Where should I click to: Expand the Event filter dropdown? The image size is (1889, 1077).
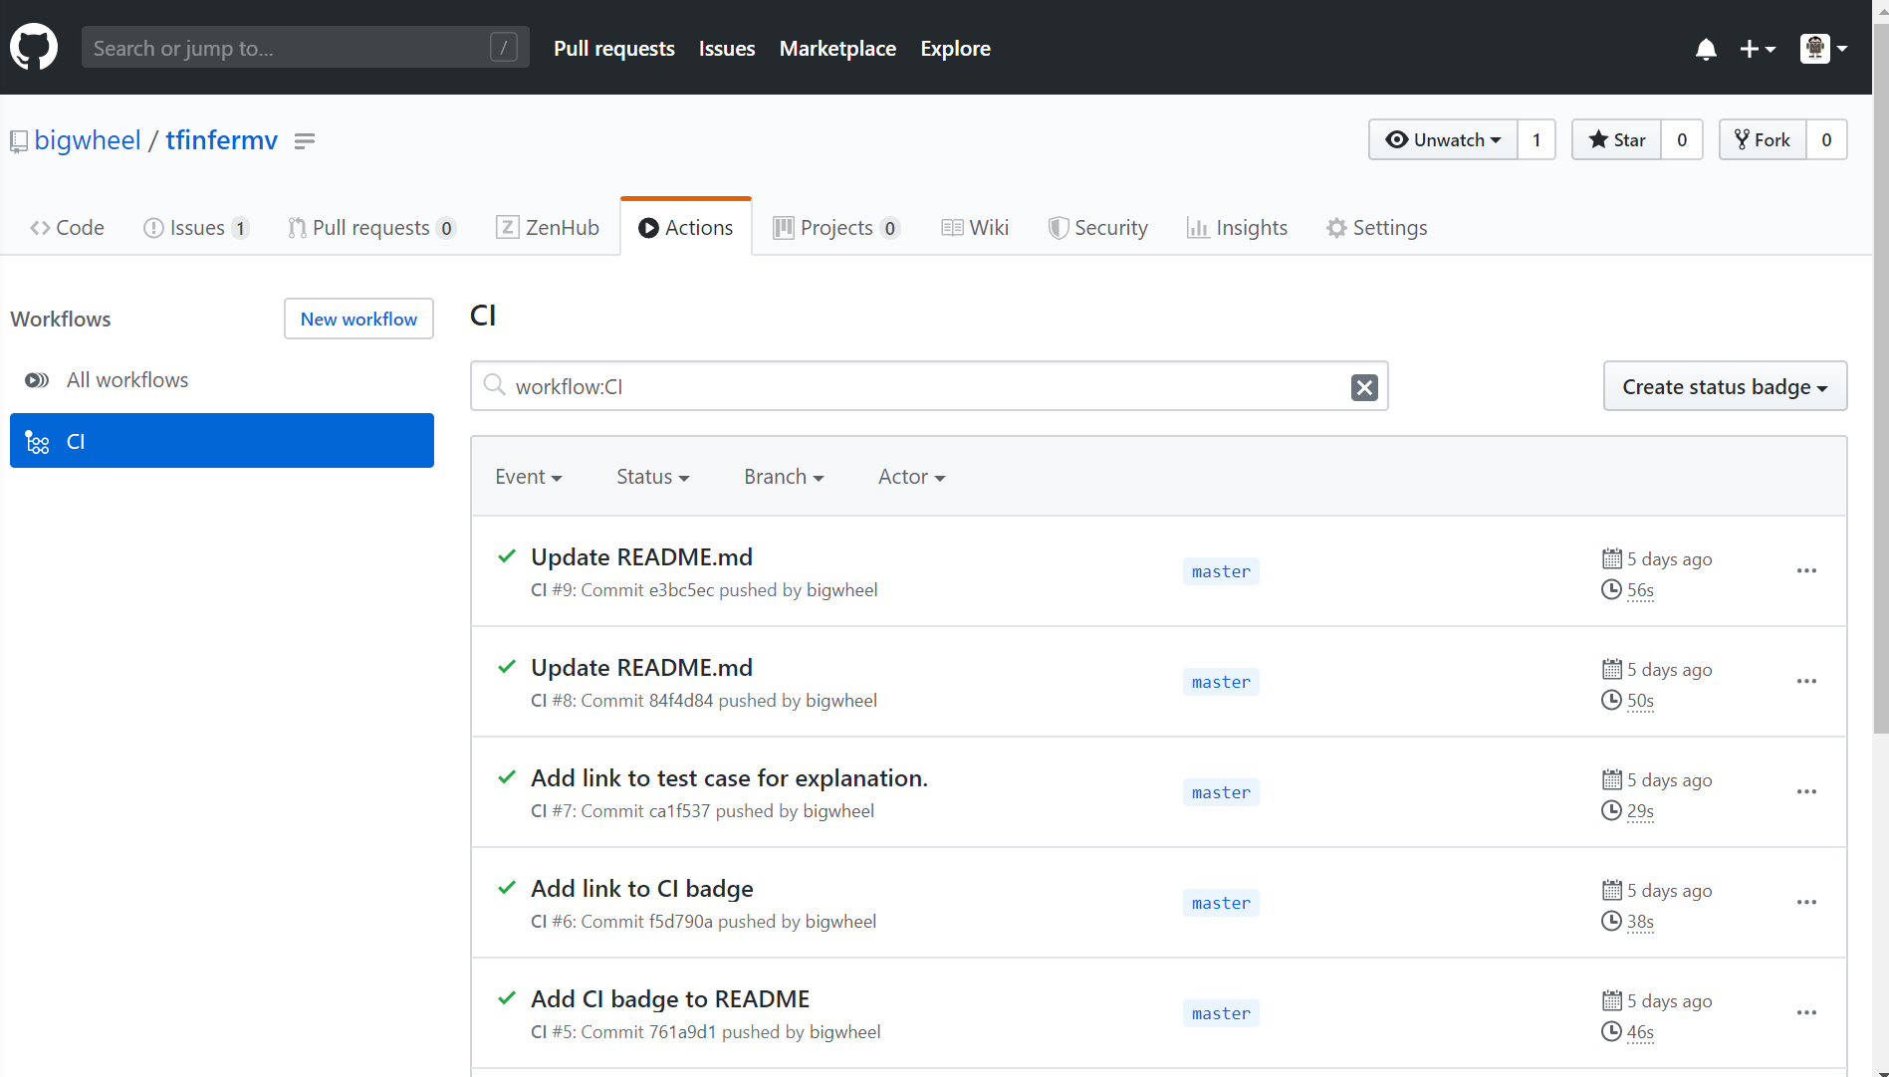click(x=529, y=477)
